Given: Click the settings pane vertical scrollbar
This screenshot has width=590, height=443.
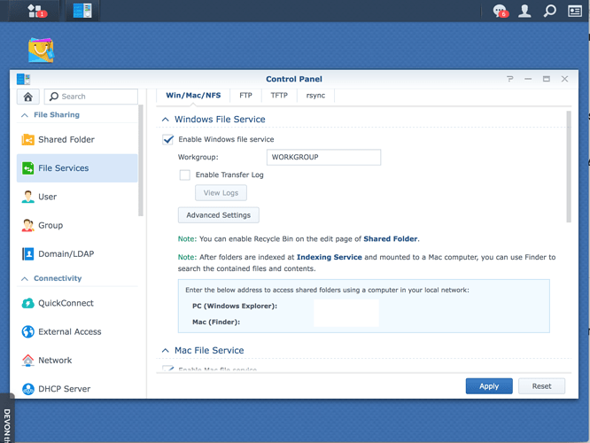Looking at the screenshot, I should click(x=569, y=167).
